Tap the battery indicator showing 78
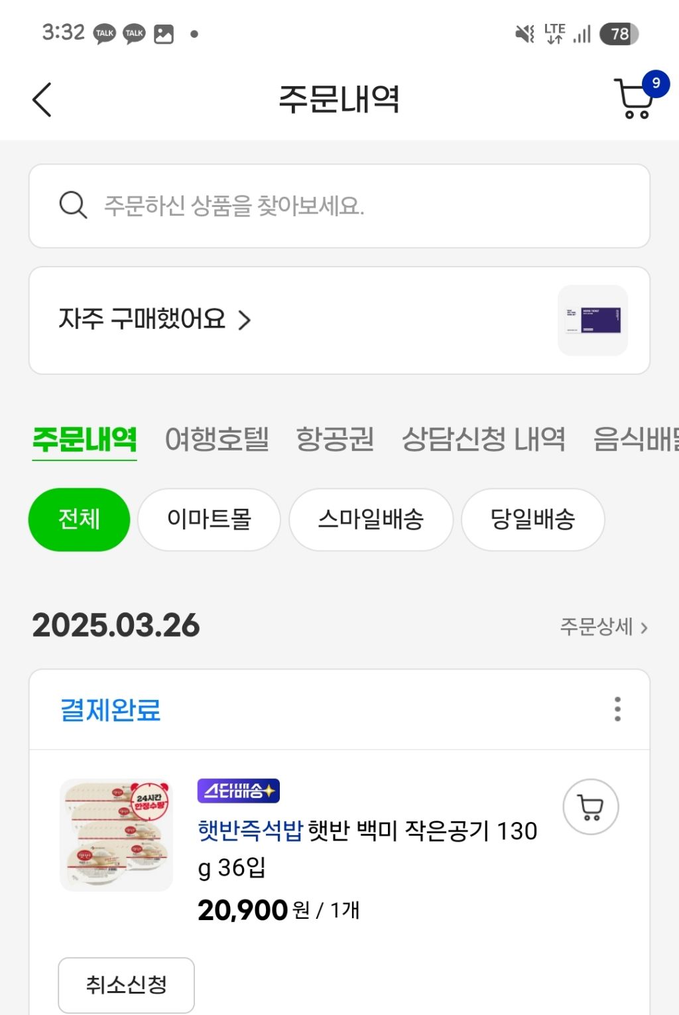Image resolution: width=679 pixels, height=1015 pixels. click(x=619, y=34)
